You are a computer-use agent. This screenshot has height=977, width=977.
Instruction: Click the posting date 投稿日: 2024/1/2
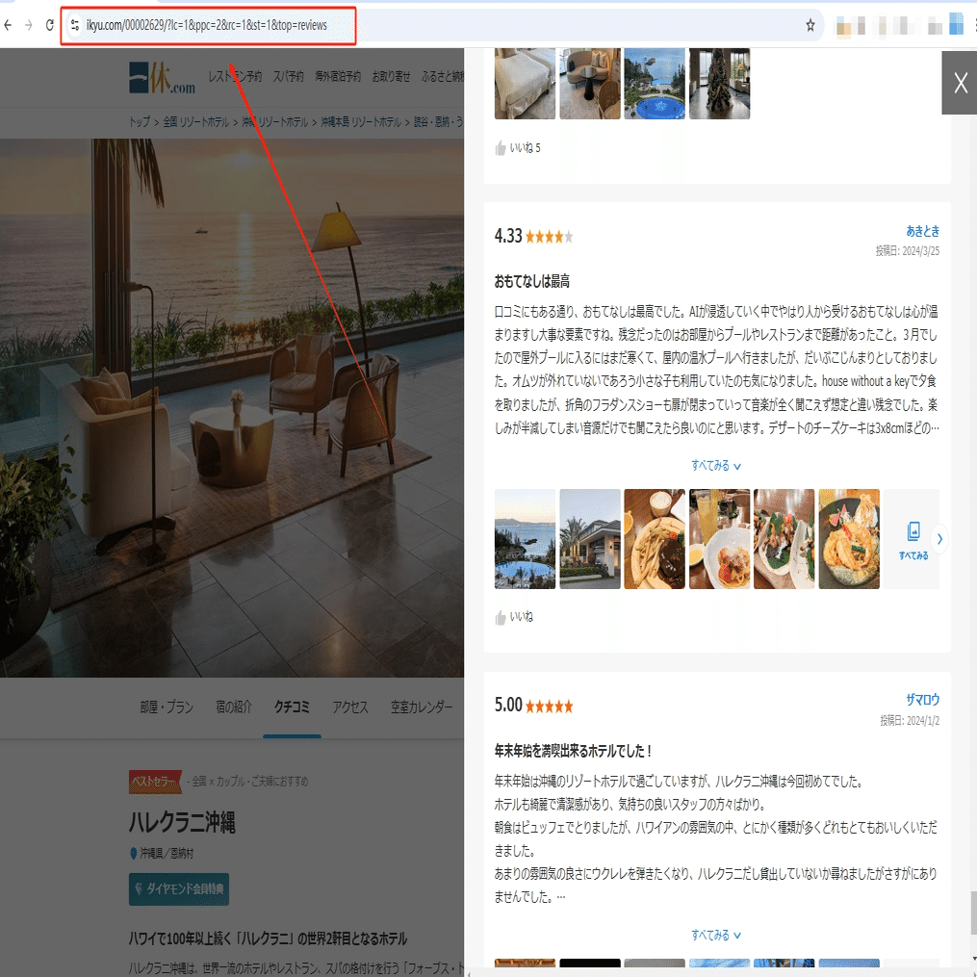909,721
